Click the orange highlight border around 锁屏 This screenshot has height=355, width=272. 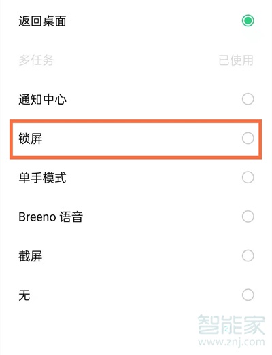(x=135, y=122)
